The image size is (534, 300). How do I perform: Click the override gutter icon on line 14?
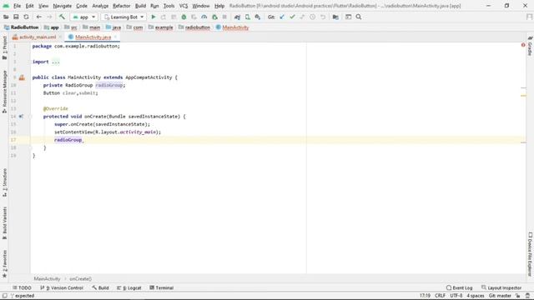pyautogui.click(x=21, y=117)
